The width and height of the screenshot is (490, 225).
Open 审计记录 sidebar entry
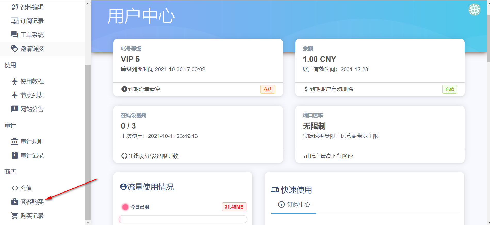point(32,155)
